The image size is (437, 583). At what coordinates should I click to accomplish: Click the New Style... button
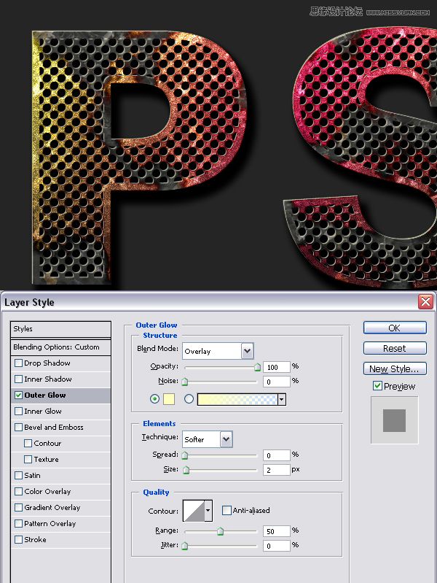pyautogui.click(x=395, y=368)
